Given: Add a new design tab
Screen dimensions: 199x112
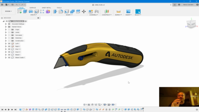Looking at the screenshot, I should coord(175,5).
